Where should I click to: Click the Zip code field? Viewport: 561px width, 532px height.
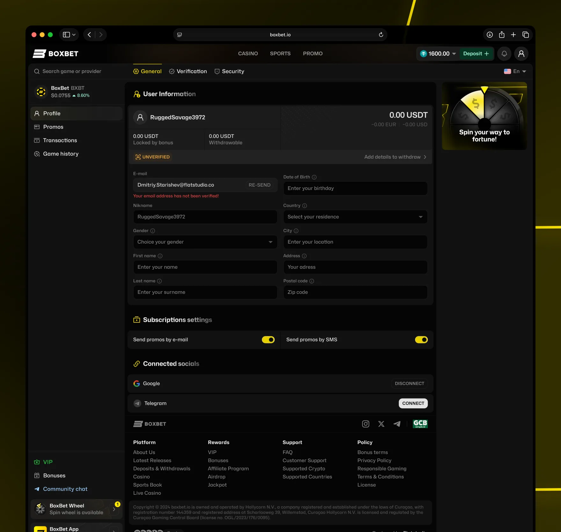pyautogui.click(x=355, y=292)
